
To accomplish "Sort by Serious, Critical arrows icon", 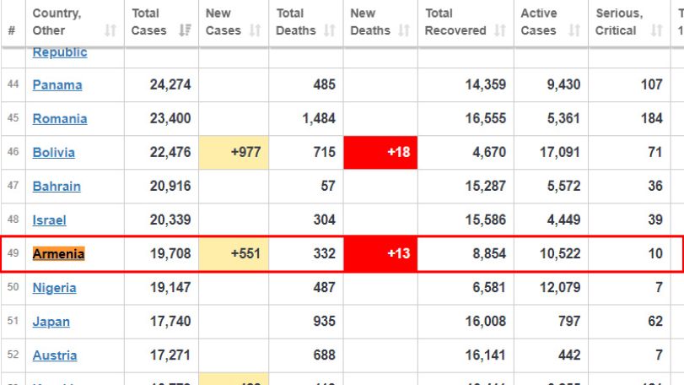I will 656,30.
